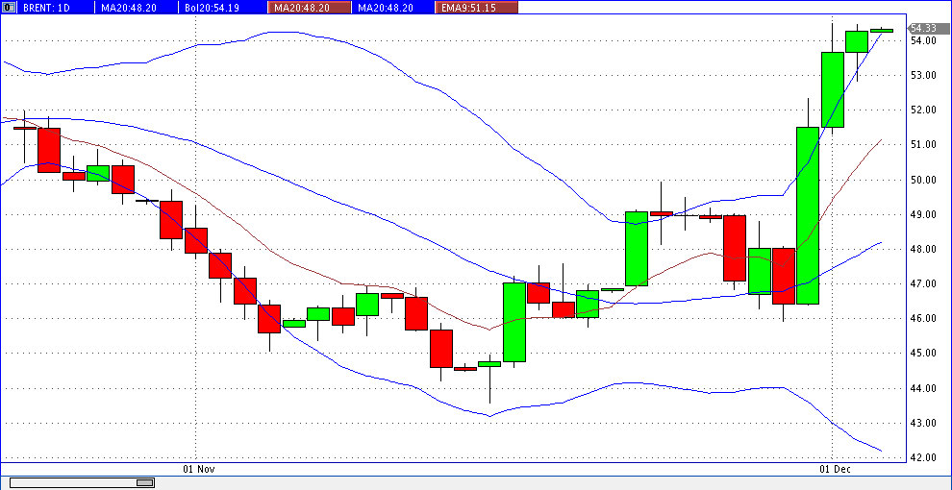Open the chart menu icon beside BRENT: 1D
The width and height of the screenshot is (952, 490).
(x=8, y=8)
